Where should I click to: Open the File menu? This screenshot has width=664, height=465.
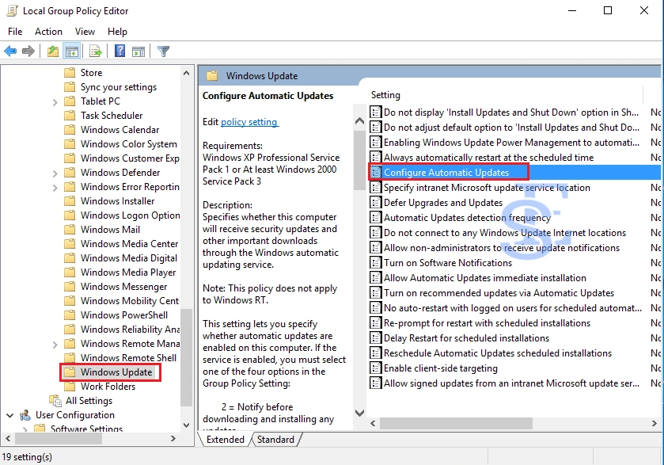15,32
